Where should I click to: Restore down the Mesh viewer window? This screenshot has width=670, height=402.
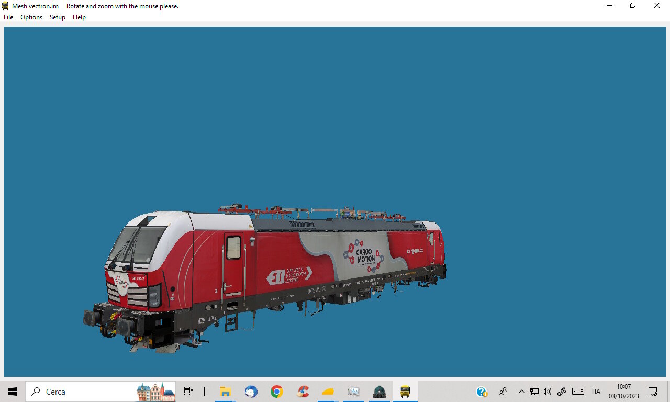click(x=633, y=6)
